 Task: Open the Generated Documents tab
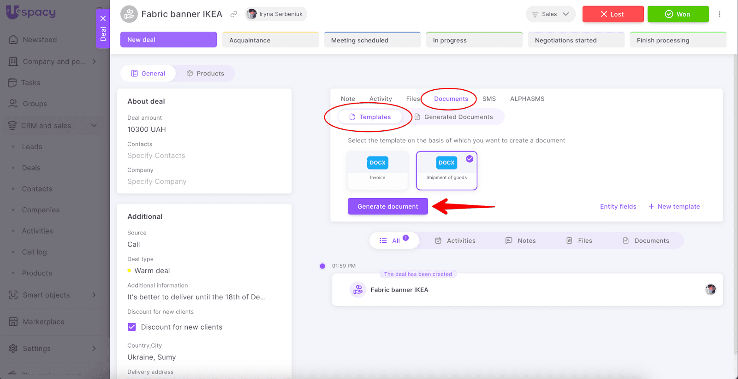tap(453, 117)
